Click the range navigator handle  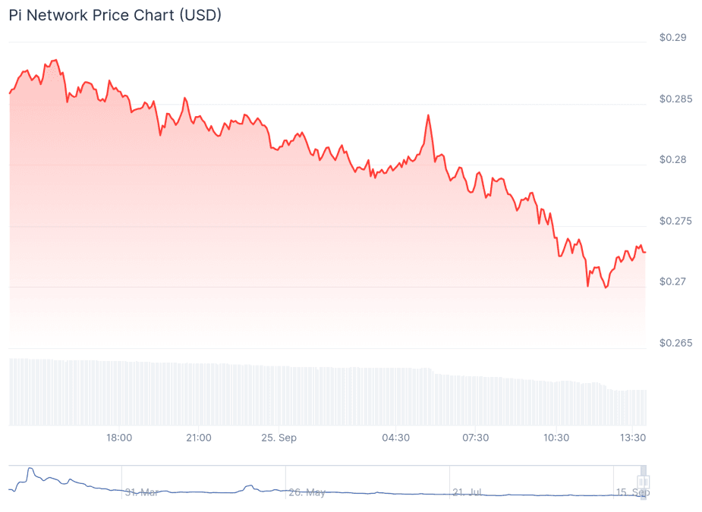coord(644,482)
